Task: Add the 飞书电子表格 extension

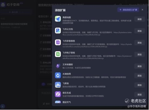Action: (x=139, y=54)
